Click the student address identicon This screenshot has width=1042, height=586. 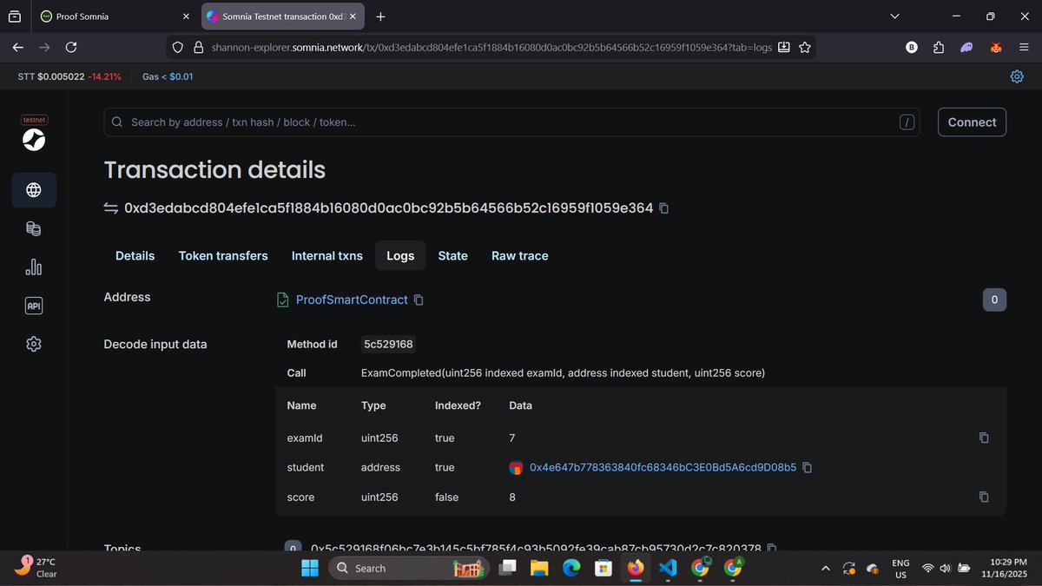(x=516, y=468)
